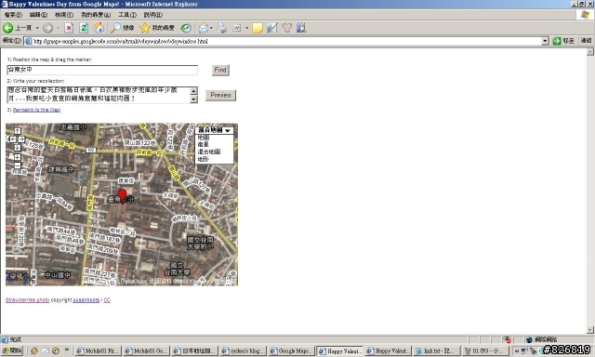
Task: Pan map right with the right arrow
Action: [22, 139]
